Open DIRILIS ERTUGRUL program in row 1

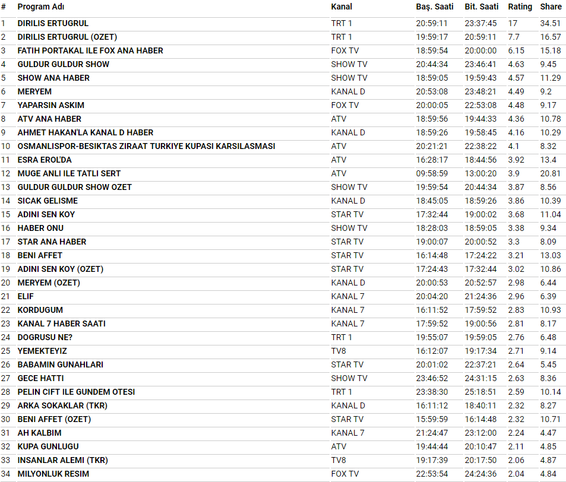(x=53, y=23)
